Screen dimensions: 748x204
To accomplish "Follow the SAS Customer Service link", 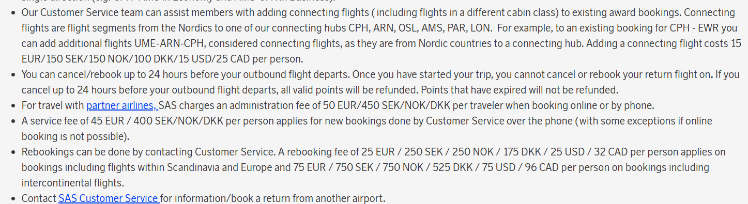I will coord(109,198).
